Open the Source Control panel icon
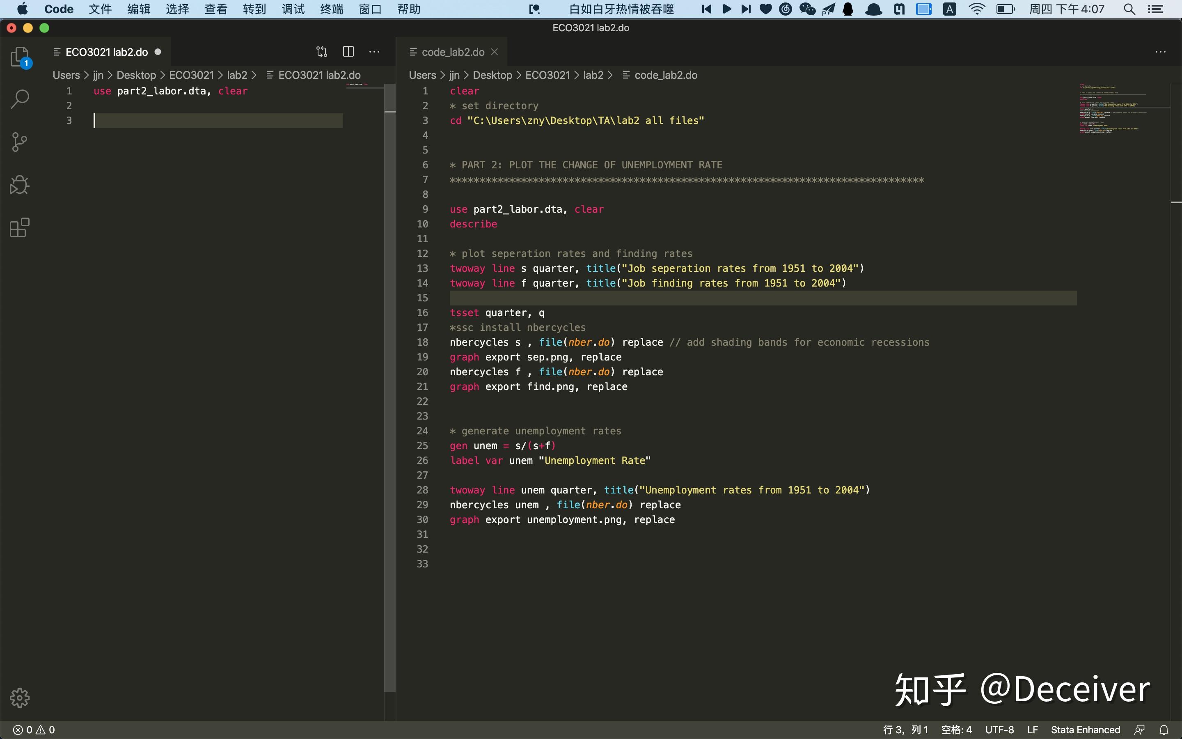 pos(20,141)
